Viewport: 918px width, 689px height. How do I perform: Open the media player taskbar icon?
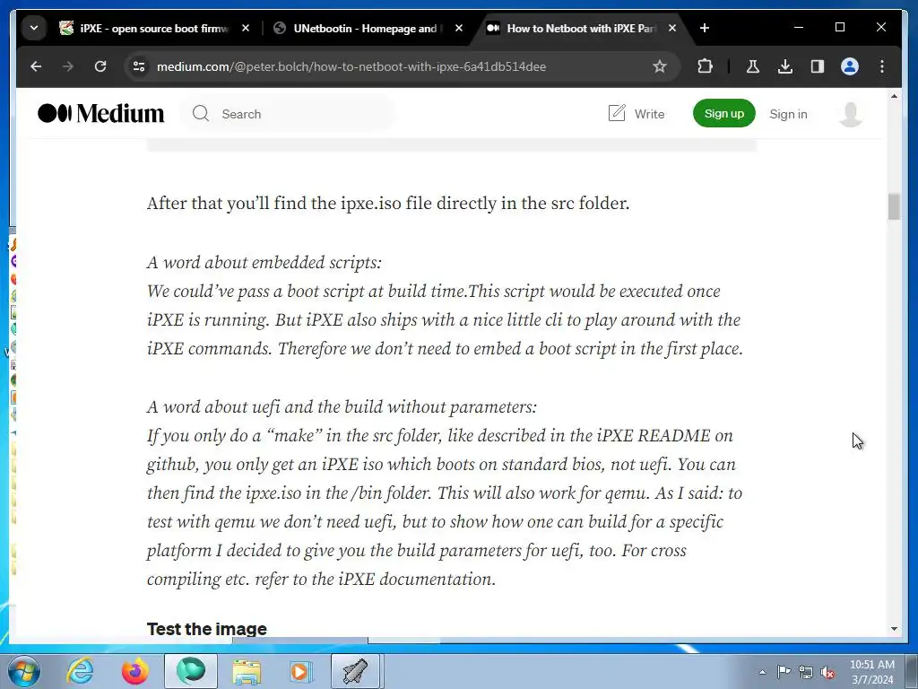point(302,671)
